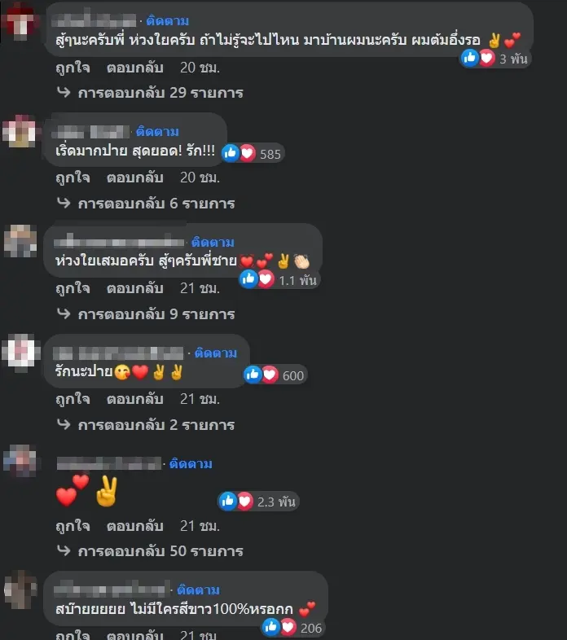The height and width of the screenshot is (640, 567).
Task: Open first commenter's profile picture
Action: point(20,23)
